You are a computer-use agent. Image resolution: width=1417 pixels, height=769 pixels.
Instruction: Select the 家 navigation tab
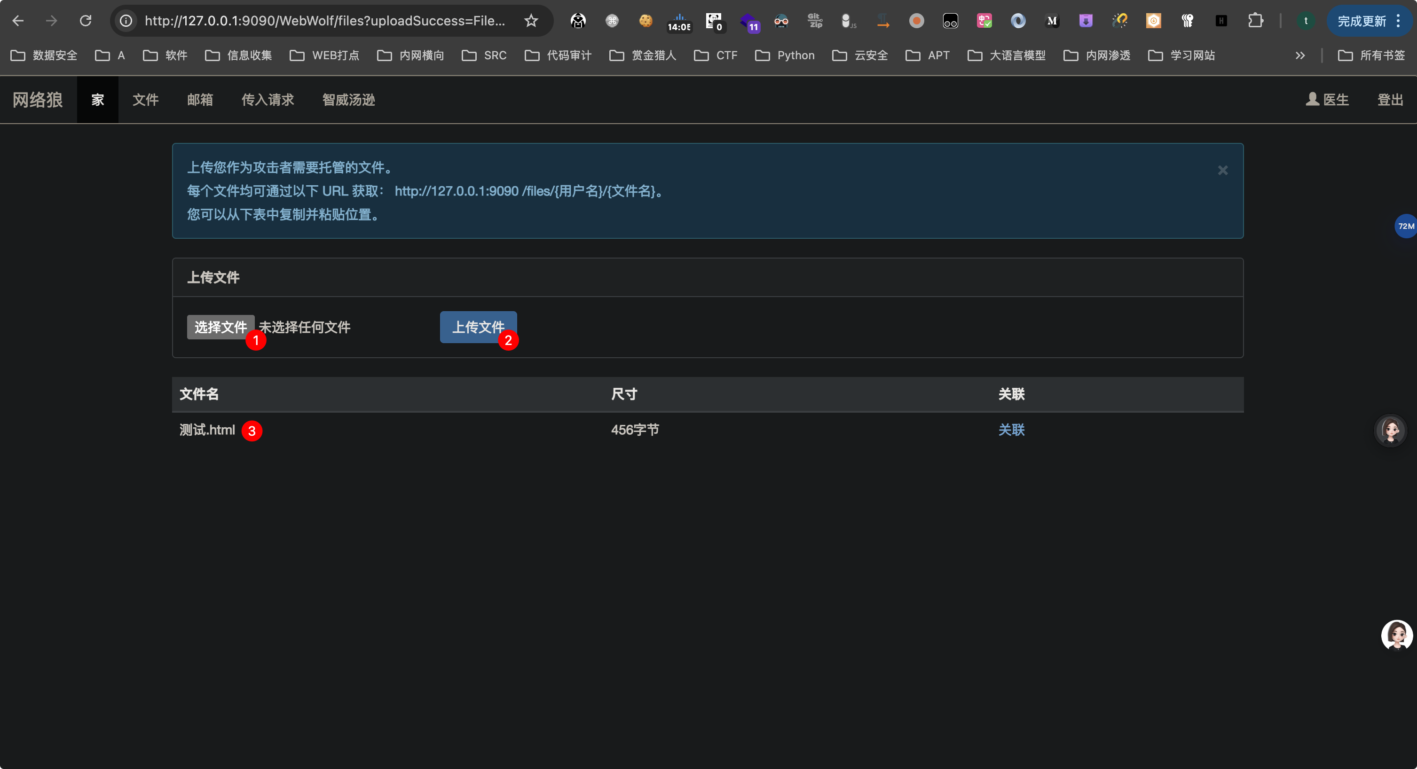click(x=98, y=100)
